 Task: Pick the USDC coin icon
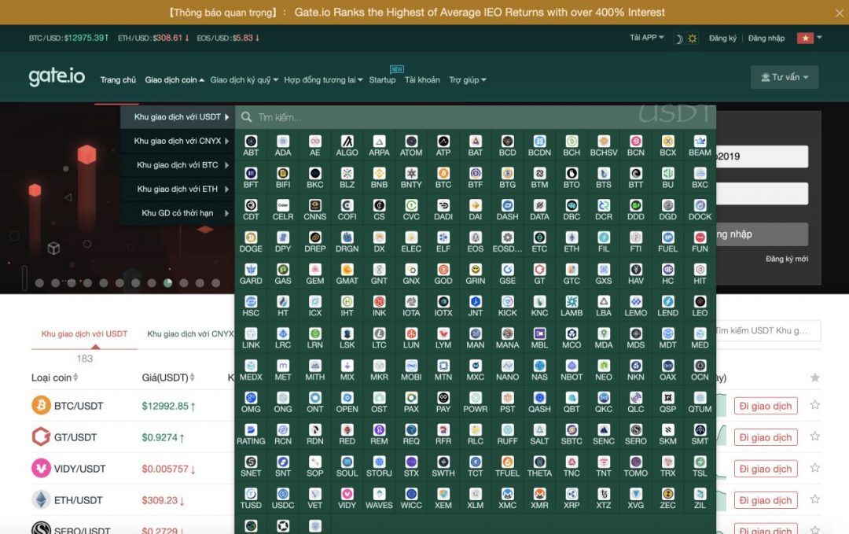coord(283,494)
